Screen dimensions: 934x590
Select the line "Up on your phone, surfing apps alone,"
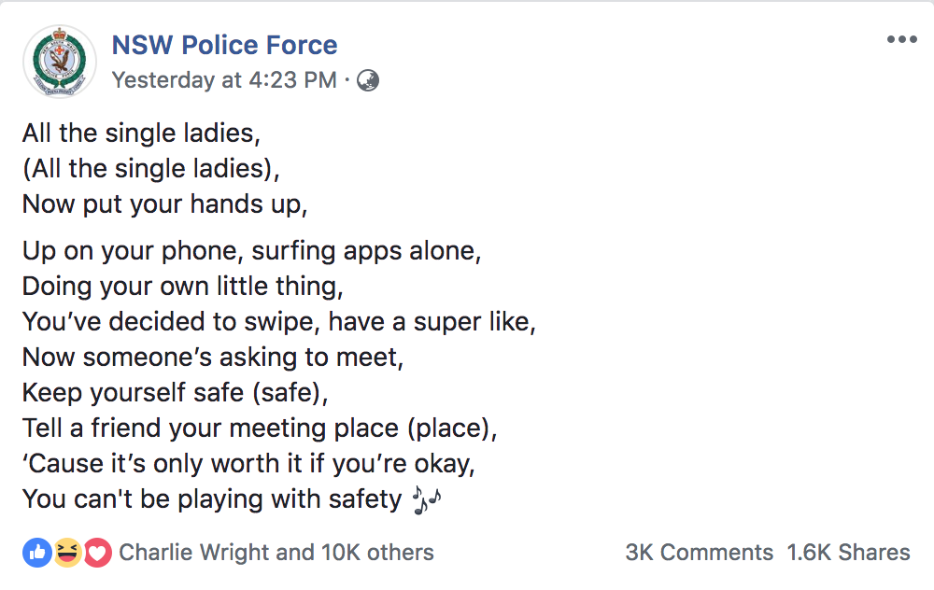click(252, 252)
